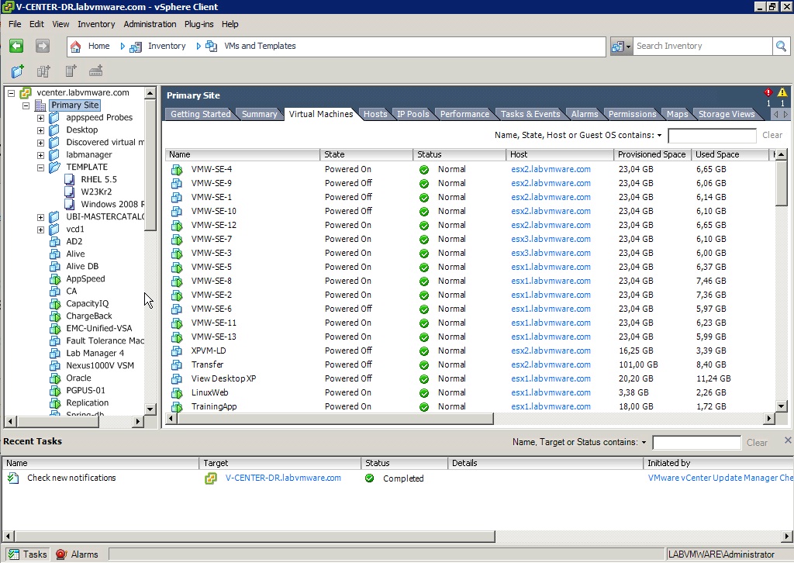Click the VM icon beside TrainingApp
The image size is (794, 563).
pos(177,406)
